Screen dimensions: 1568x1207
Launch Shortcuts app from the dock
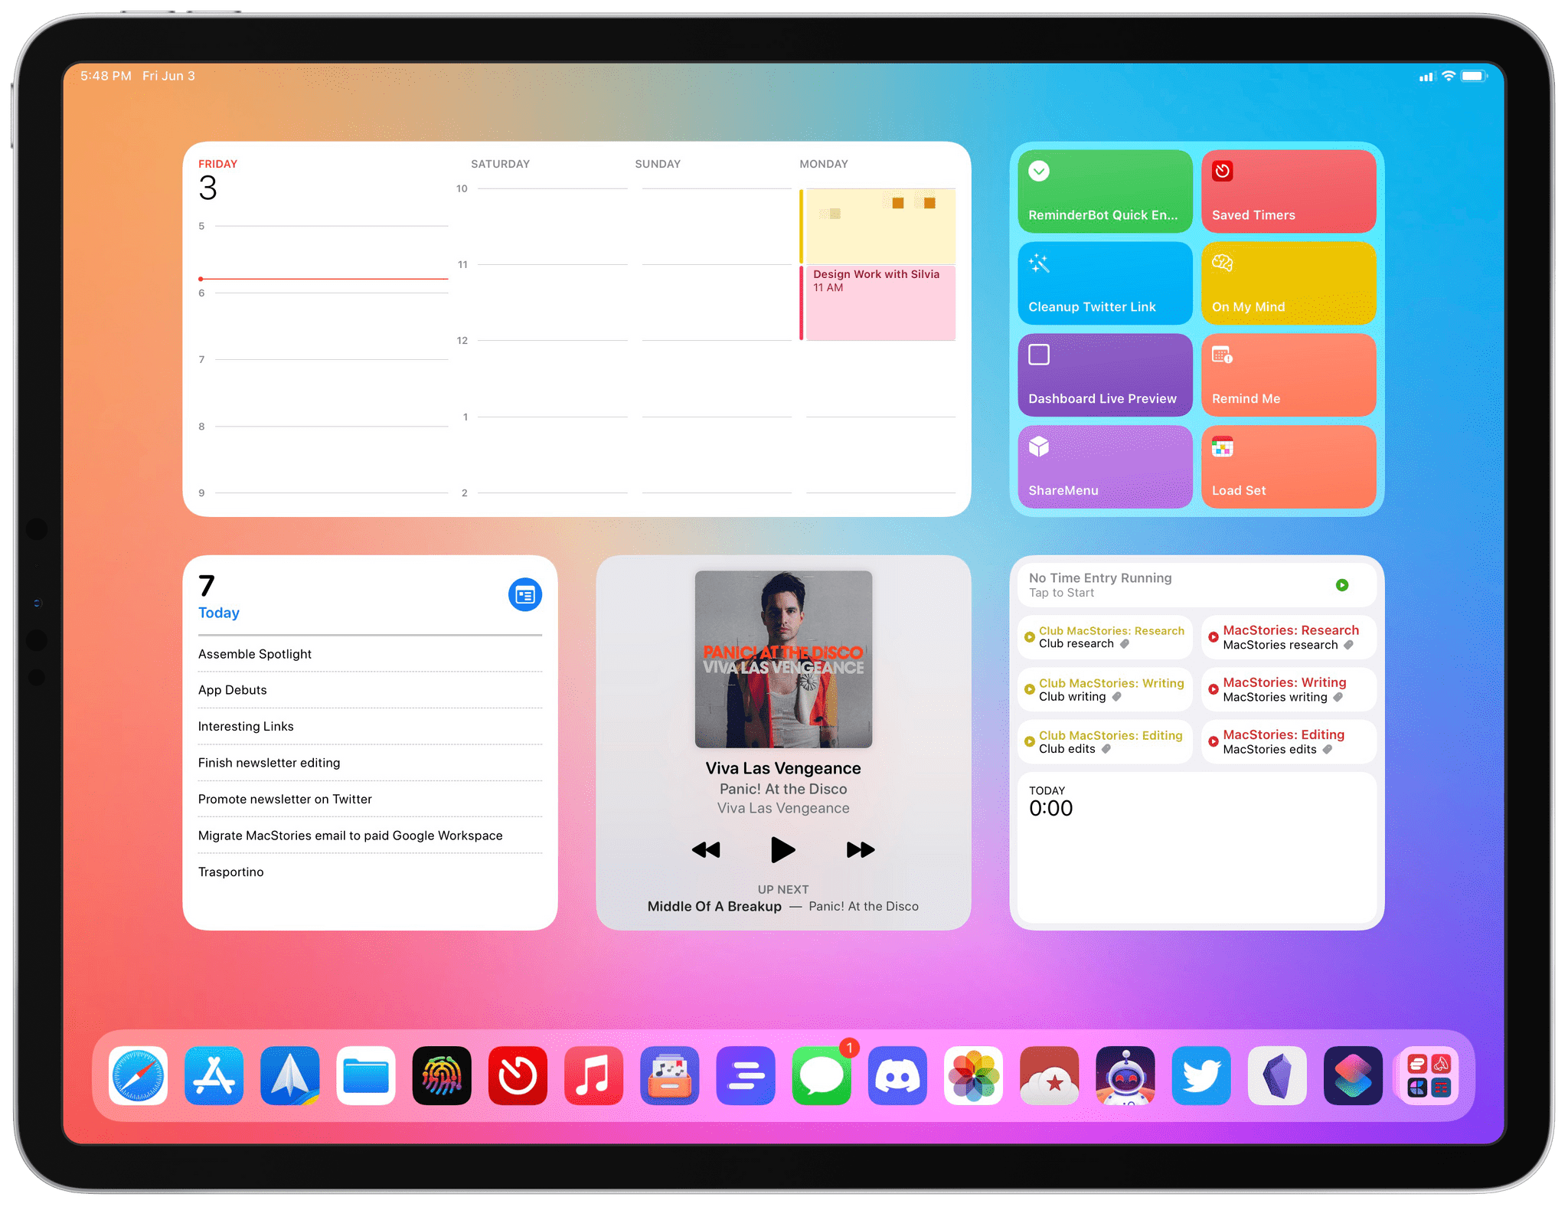click(1353, 1075)
